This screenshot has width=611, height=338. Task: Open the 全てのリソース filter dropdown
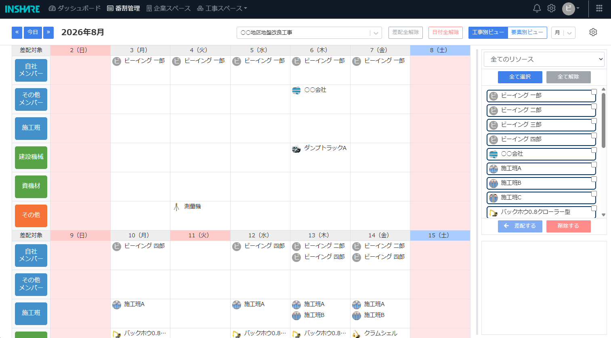tap(544, 59)
